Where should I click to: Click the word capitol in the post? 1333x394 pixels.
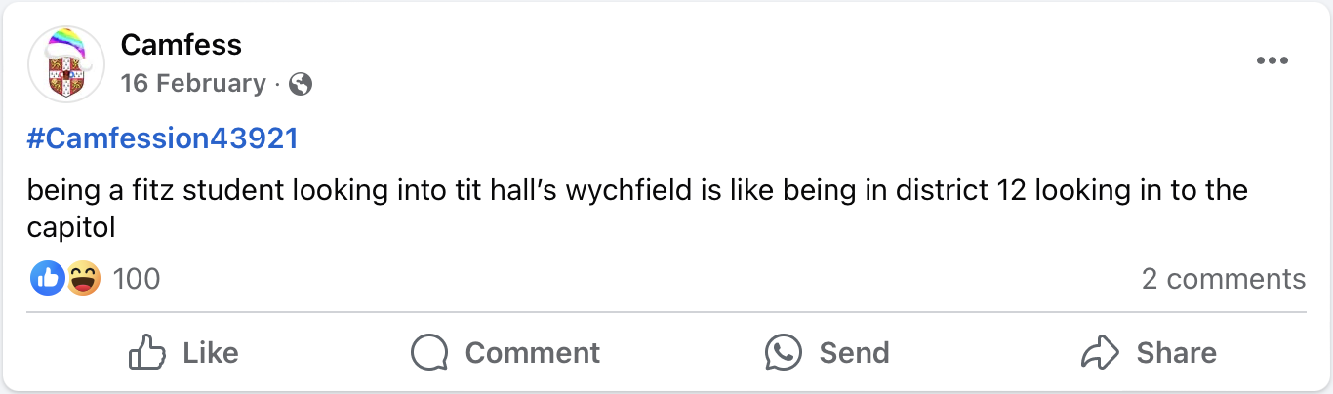tap(71, 228)
